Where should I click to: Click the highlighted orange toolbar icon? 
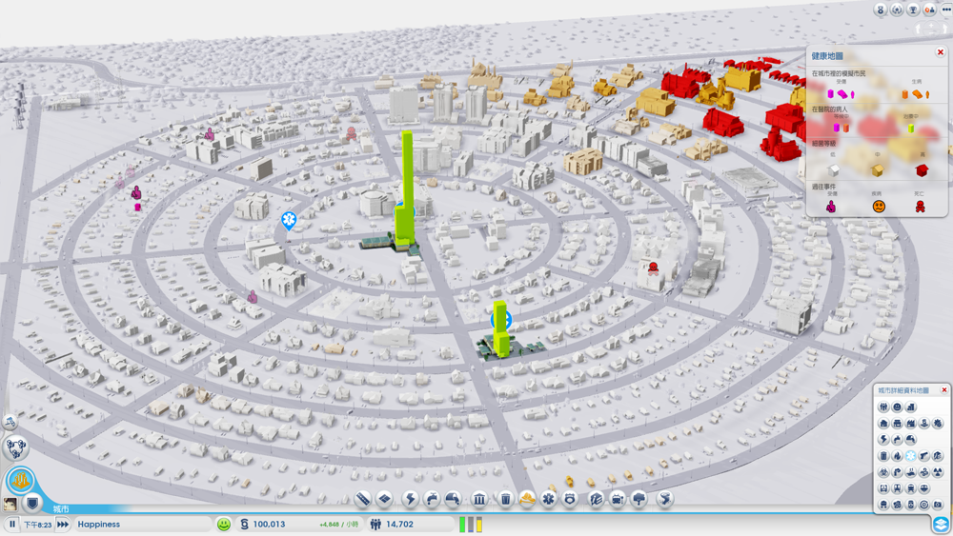(527, 499)
